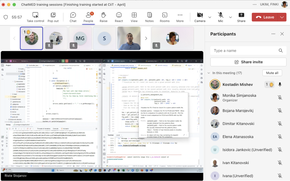The height and width of the screenshot is (181, 290).
Task: Expand the Camera options dropdown arrow
Action: pos(210,17)
